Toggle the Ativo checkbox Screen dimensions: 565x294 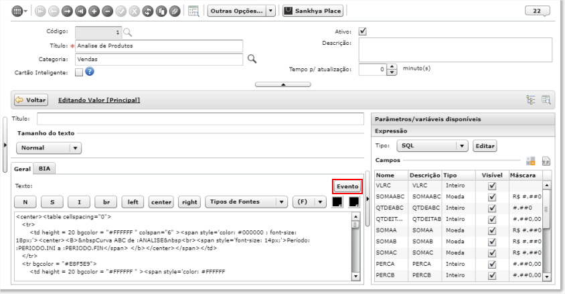tap(362, 31)
